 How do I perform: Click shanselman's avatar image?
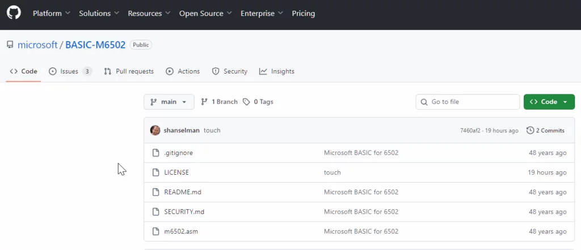coord(155,130)
